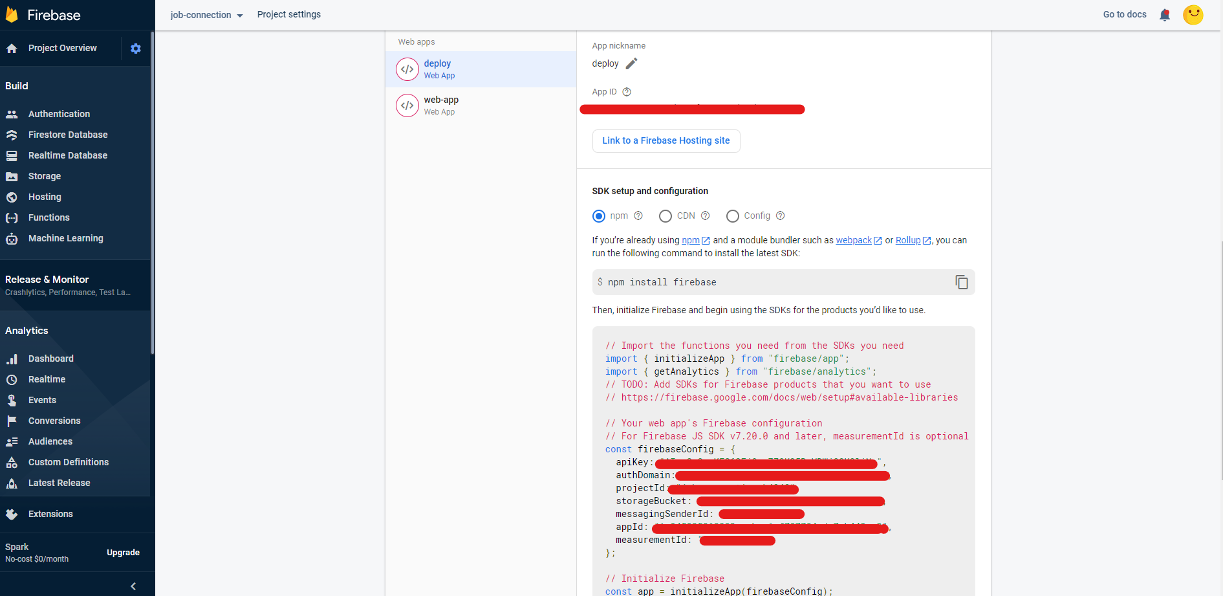
Task: Click the sidebar vertical scrollbar
Action: coord(153,193)
